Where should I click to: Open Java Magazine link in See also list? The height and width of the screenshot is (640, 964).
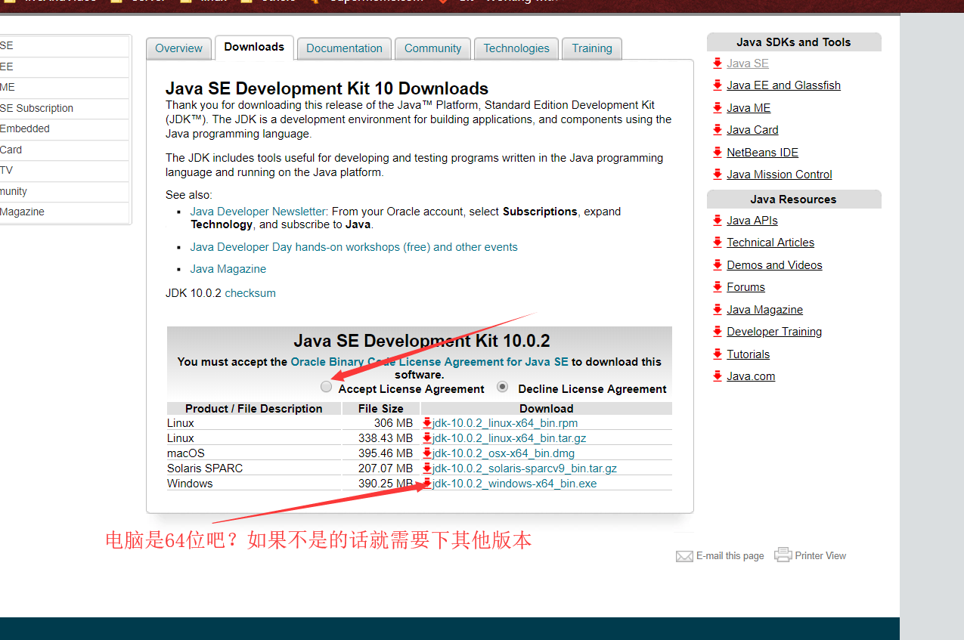coord(228,269)
